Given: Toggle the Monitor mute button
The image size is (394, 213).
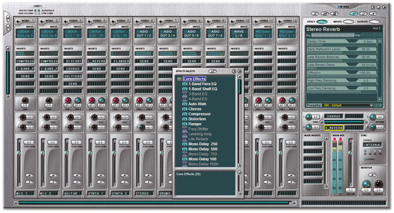Looking at the screenshot, I should click(372, 175).
